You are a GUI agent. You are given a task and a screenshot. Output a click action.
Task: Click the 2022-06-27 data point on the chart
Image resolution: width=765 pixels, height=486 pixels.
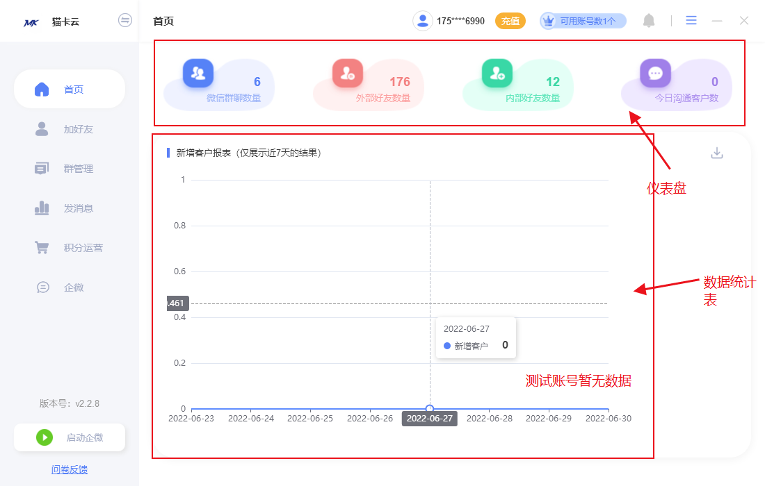click(430, 408)
